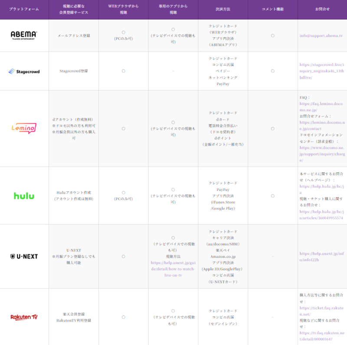Screen dimensions: 347x345
Task: Select the Stagecrowd登録 cell
Action: click(74, 71)
